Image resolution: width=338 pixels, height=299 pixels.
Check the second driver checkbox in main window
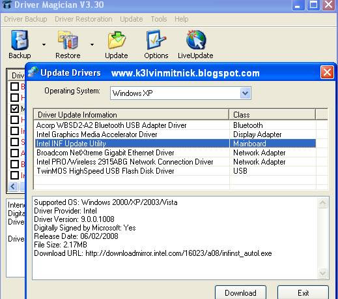14,97
